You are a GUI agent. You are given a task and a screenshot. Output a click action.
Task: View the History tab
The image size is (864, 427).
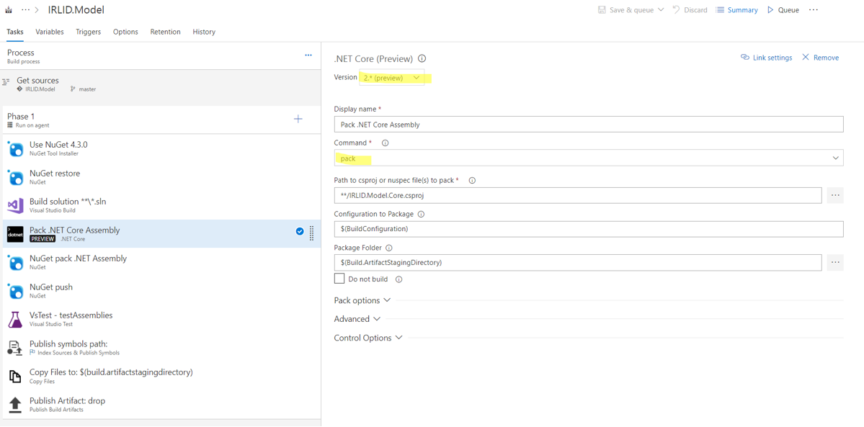coord(204,32)
